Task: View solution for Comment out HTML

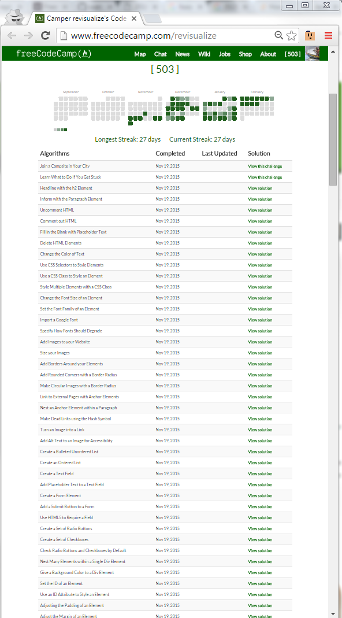Action: (x=260, y=221)
